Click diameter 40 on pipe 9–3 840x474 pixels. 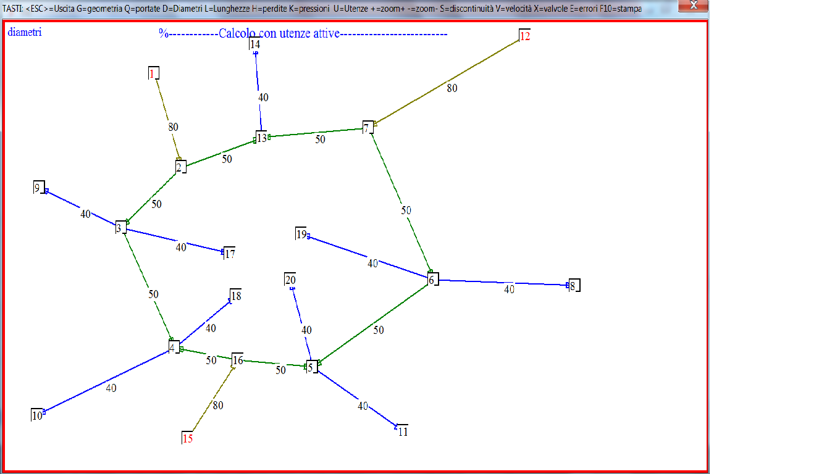pos(85,214)
